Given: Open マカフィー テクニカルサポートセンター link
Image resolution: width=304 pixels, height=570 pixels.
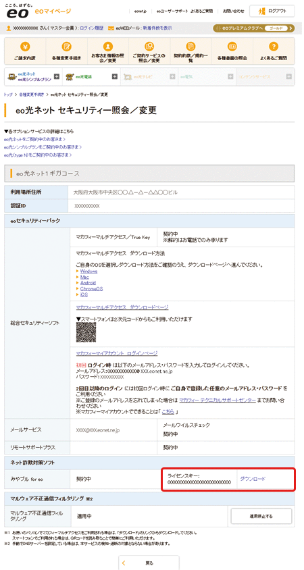Looking at the screenshot, I should [x=217, y=399].
